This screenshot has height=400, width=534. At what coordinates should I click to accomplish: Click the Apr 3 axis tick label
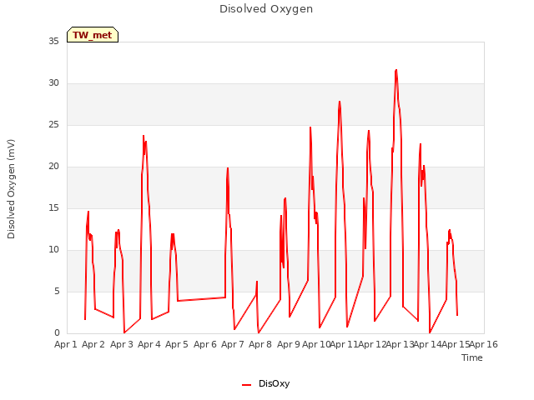pos(122,344)
